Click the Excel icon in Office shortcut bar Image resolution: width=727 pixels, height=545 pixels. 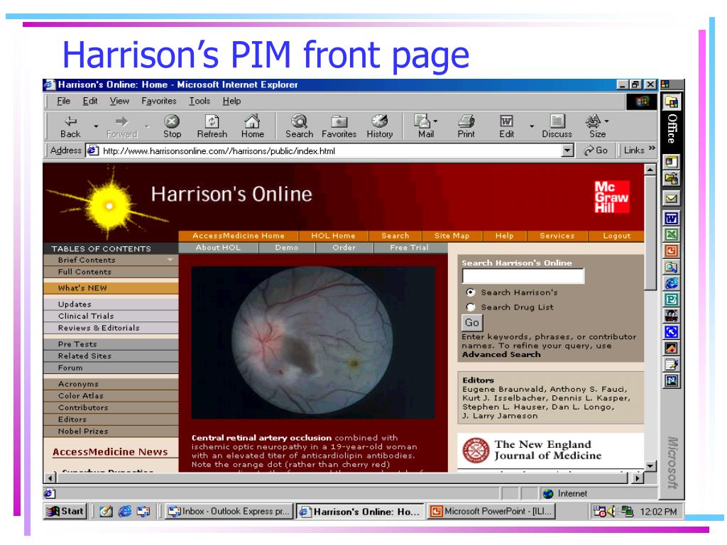671,234
